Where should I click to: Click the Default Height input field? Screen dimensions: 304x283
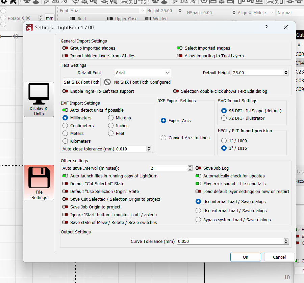pyautogui.click(x=258, y=73)
